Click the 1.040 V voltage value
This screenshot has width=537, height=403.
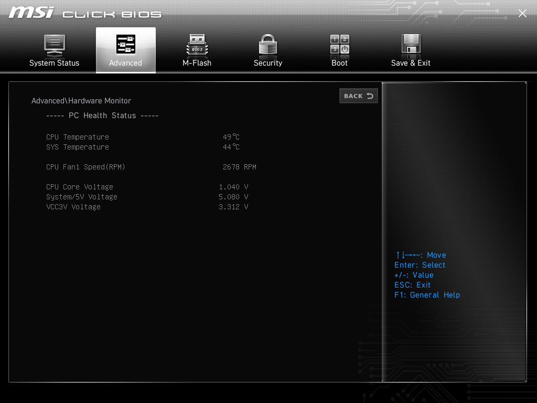(233, 187)
